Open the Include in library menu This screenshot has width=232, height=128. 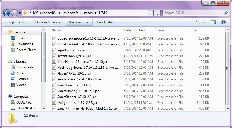46,22
